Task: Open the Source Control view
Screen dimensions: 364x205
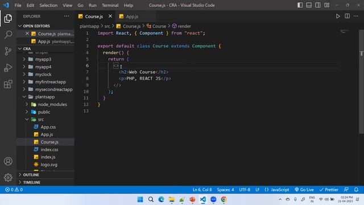Action: pos(8,51)
